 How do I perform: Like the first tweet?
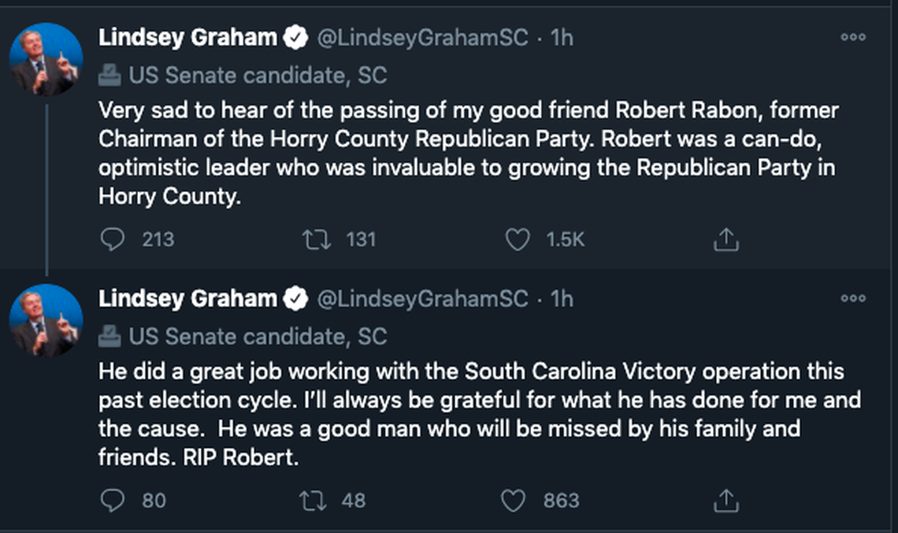[x=517, y=239]
